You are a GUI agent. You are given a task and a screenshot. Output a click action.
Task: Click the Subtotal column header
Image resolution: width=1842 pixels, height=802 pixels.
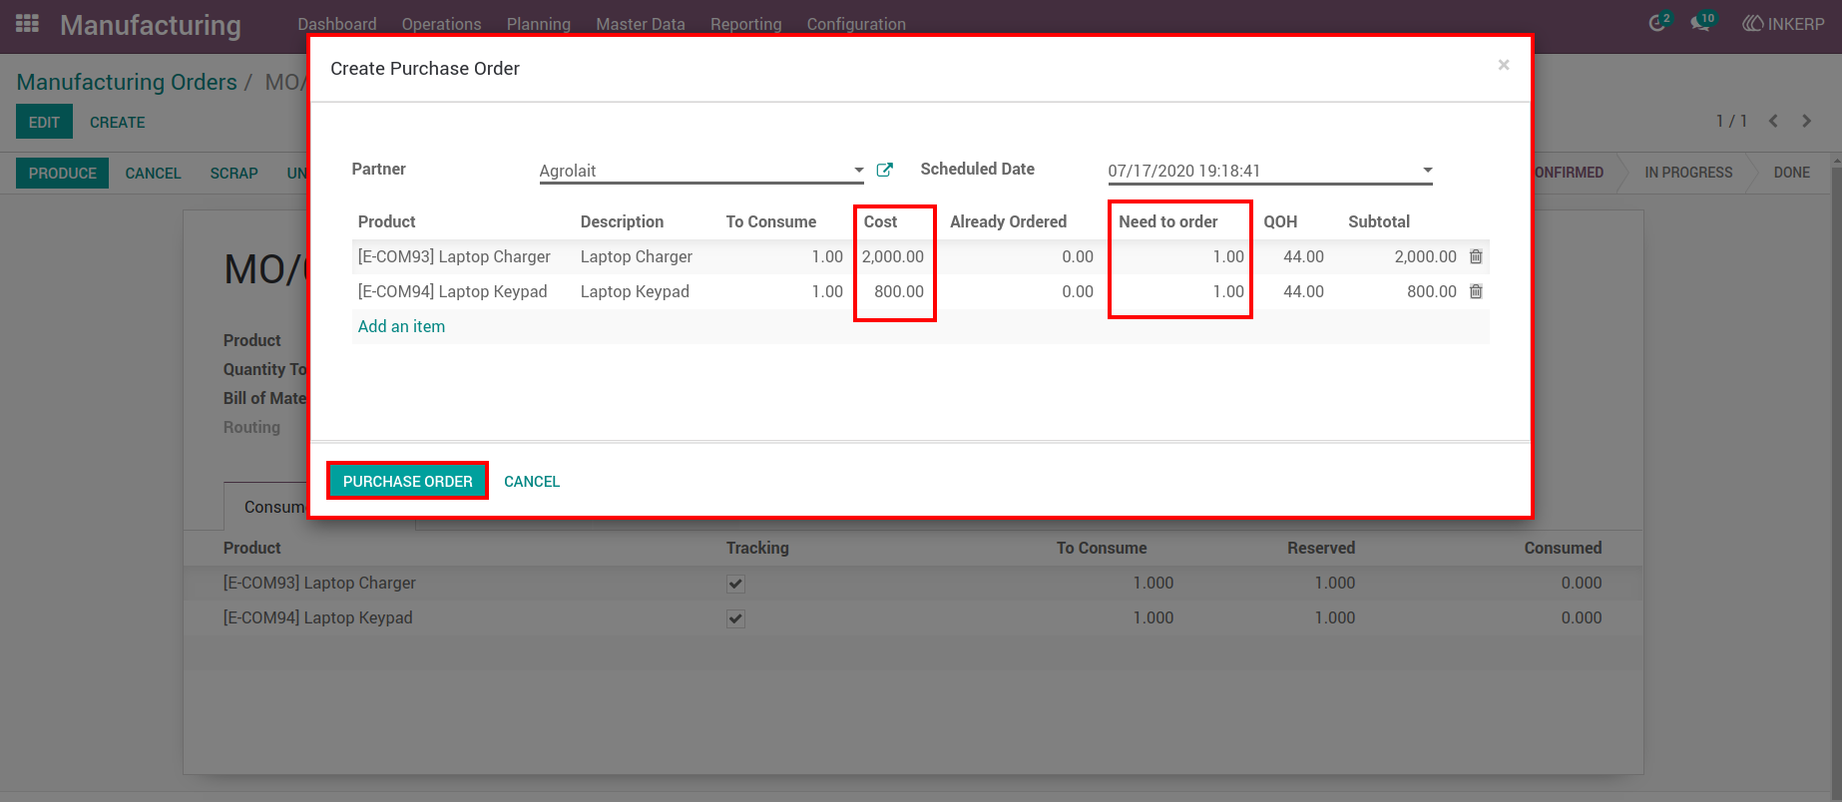pos(1378,221)
